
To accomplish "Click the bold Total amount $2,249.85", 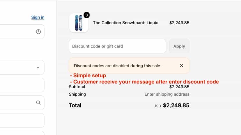I will 176,105.
